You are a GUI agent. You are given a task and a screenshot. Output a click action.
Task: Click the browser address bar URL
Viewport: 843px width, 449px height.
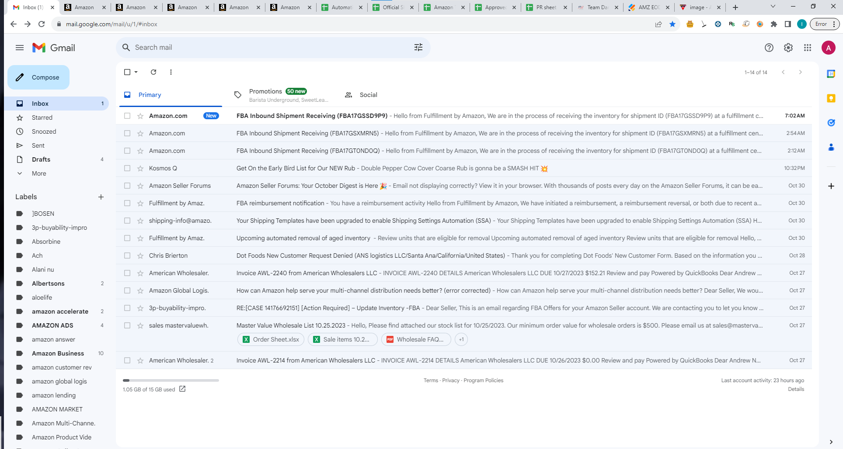coord(111,24)
